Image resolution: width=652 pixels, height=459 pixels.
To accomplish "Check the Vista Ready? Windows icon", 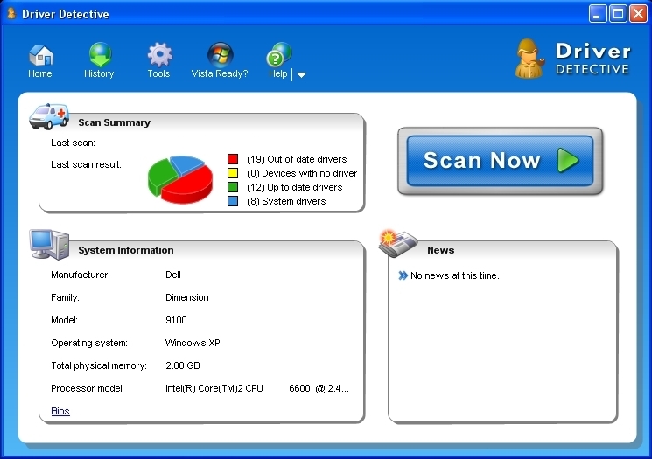I will (x=220, y=55).
